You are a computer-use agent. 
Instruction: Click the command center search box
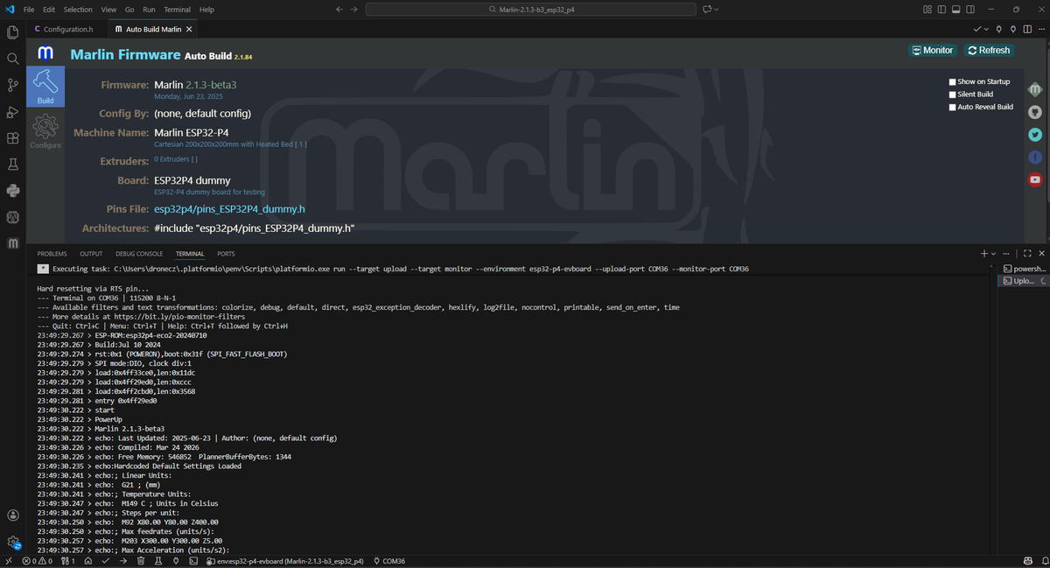coord(530,10)
